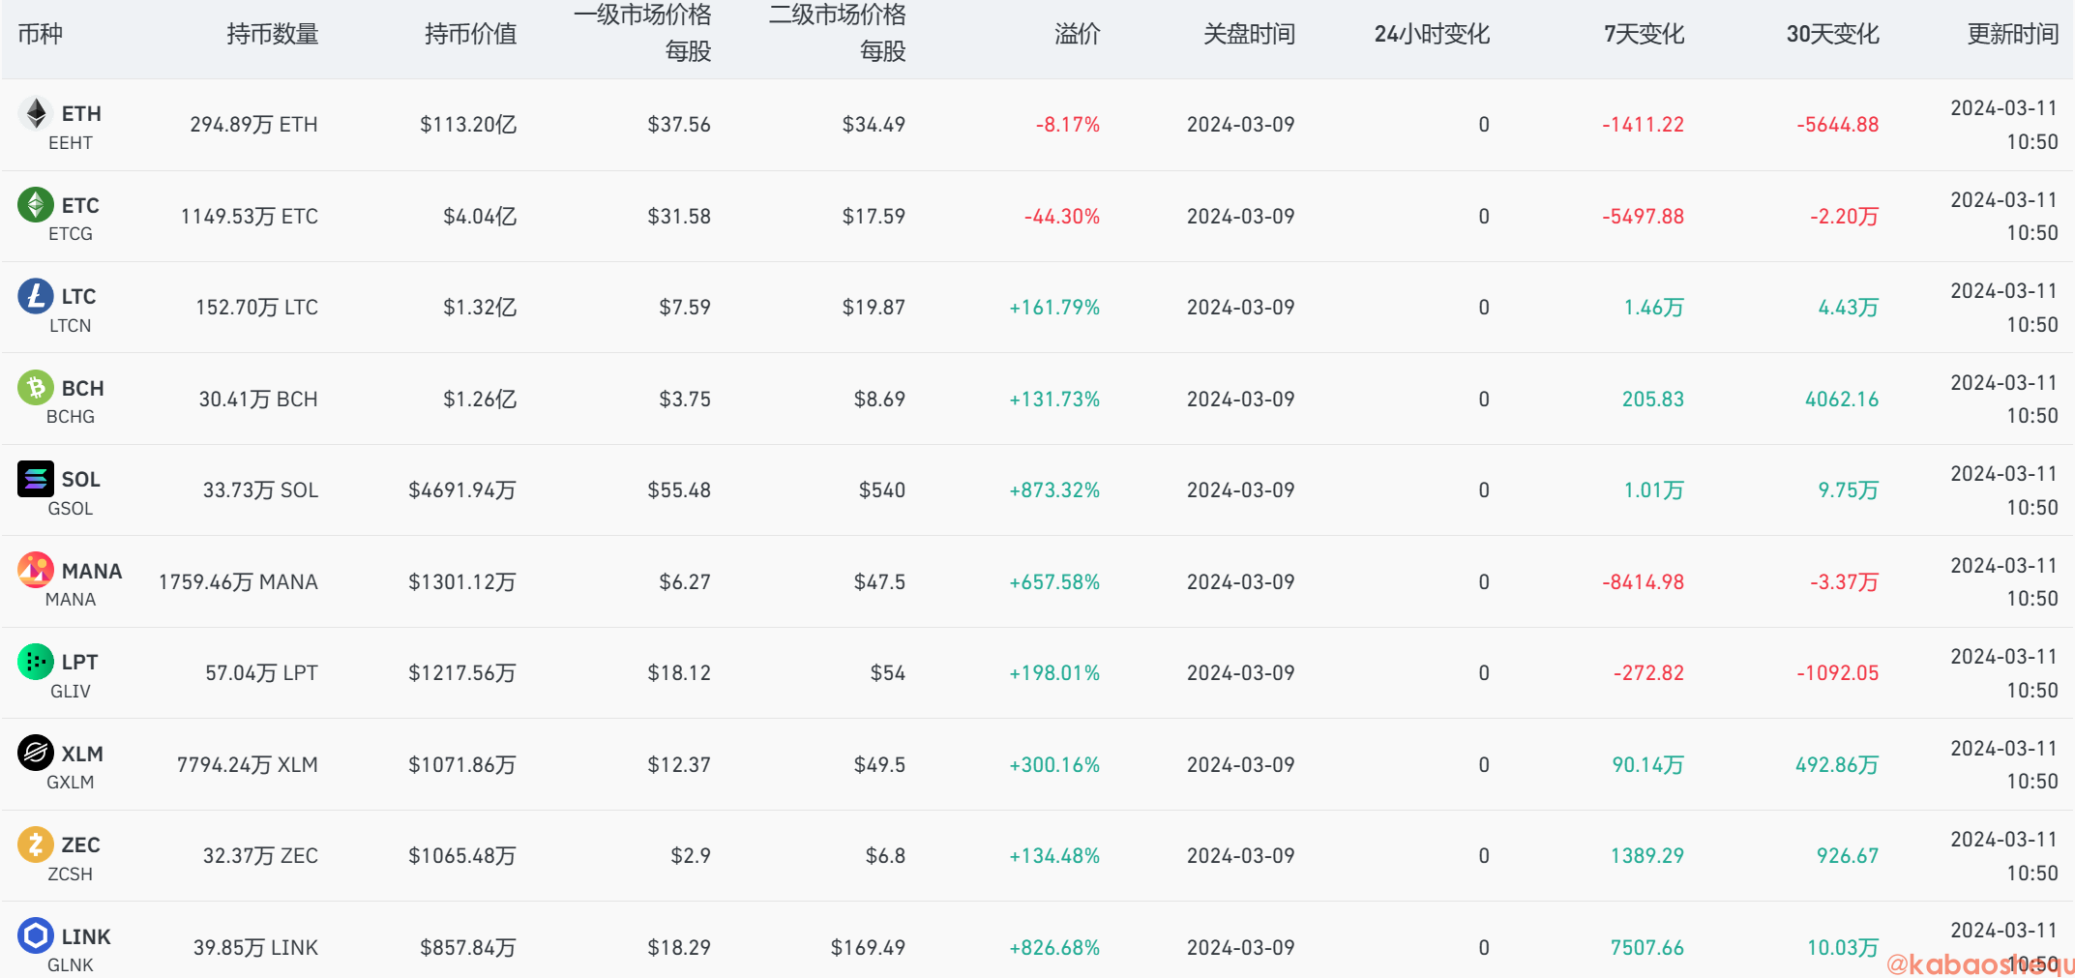Open the Chainlink LINK coin icon
The height and width of the screenshot is (978, 2075).
pyautogui.click(x=36, y=935)
